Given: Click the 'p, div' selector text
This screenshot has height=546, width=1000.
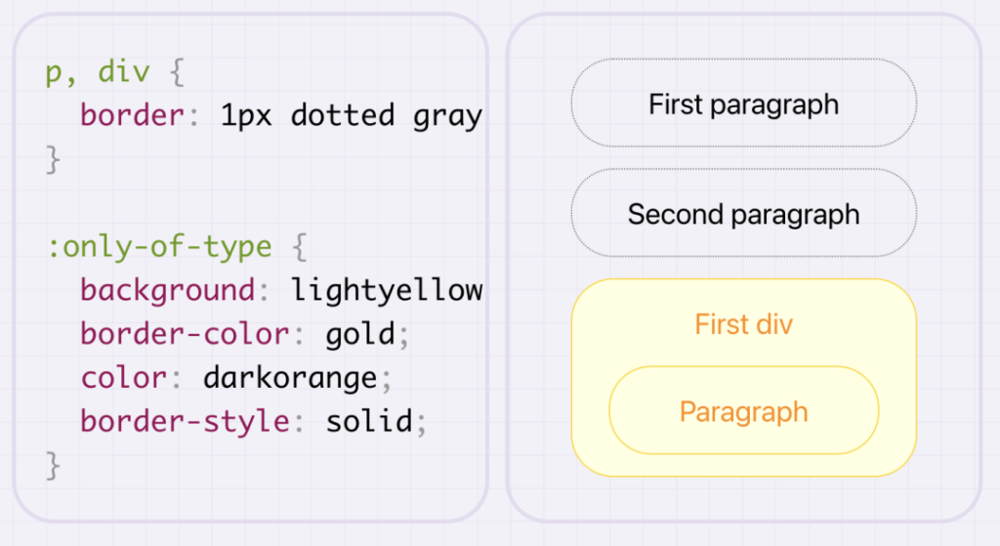Looking at the screenshot, I should click(98, 71).
